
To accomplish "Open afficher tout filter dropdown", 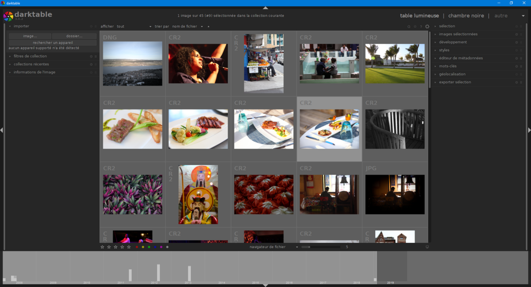I will tap(134, 26).
